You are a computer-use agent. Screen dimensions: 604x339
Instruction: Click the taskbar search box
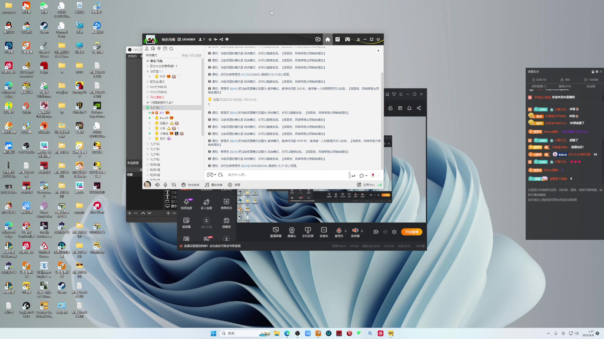(245, 333)
